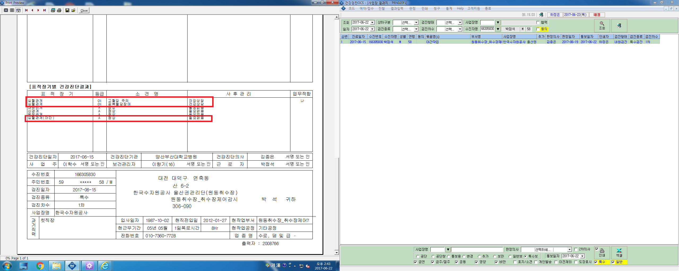Screen dimensions: 679x271
Task: Click the 인쇄 printer button
Action: (602, 253)
